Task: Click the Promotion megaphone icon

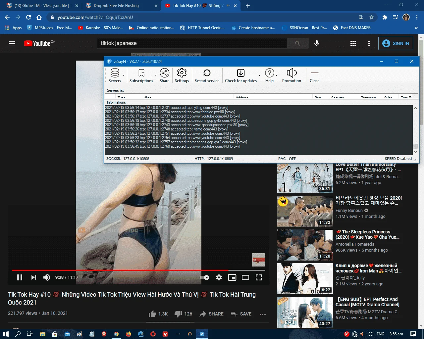Action: click(x=291, y=75)
